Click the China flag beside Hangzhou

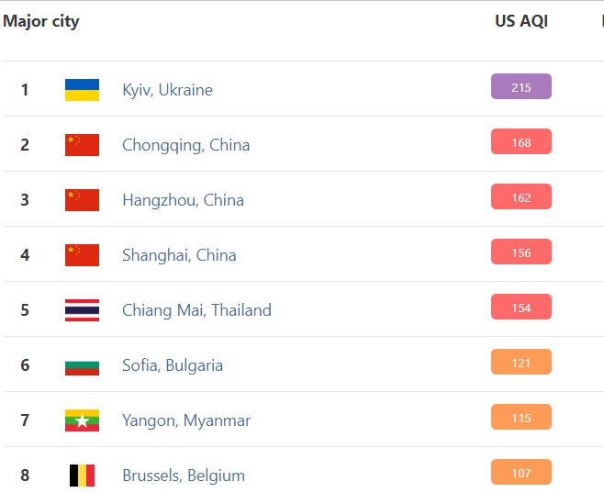[82, 200]
